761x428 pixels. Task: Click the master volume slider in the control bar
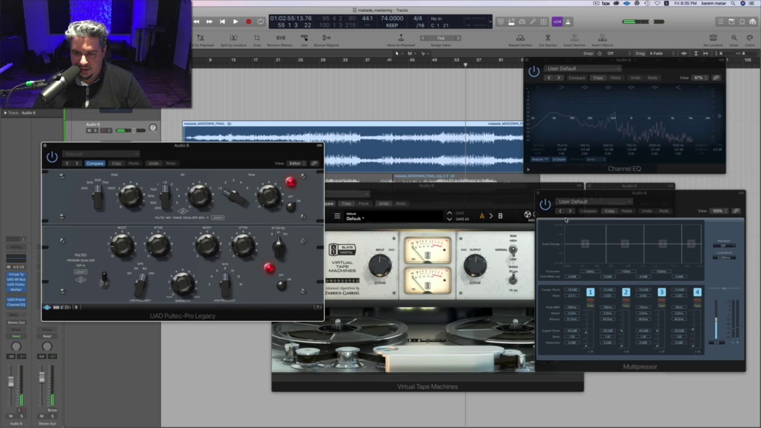643,22
